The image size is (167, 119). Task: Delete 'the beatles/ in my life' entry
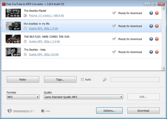click(x=157, y=26)
